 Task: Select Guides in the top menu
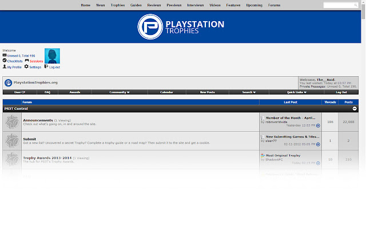(136, 5)
